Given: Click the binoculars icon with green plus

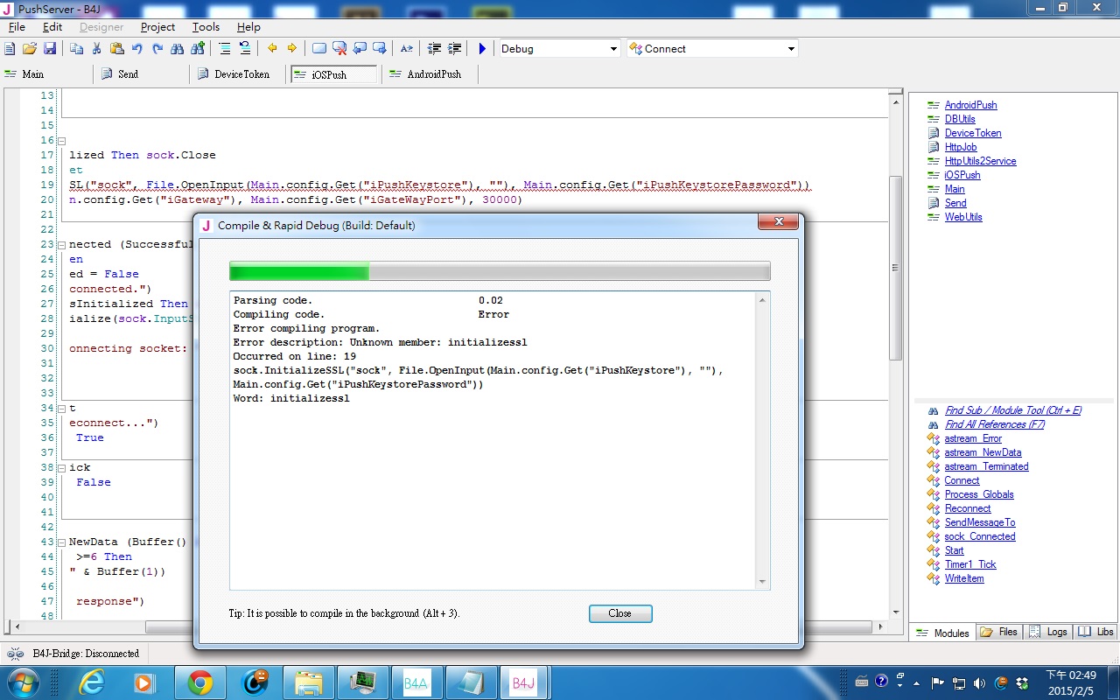Looking at the screenshot, I should click(x=198, y=49).
